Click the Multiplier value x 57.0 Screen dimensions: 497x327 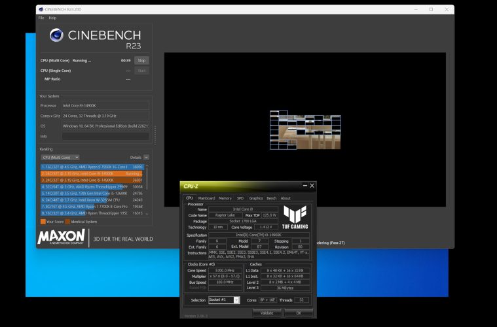tap(225, 277)
